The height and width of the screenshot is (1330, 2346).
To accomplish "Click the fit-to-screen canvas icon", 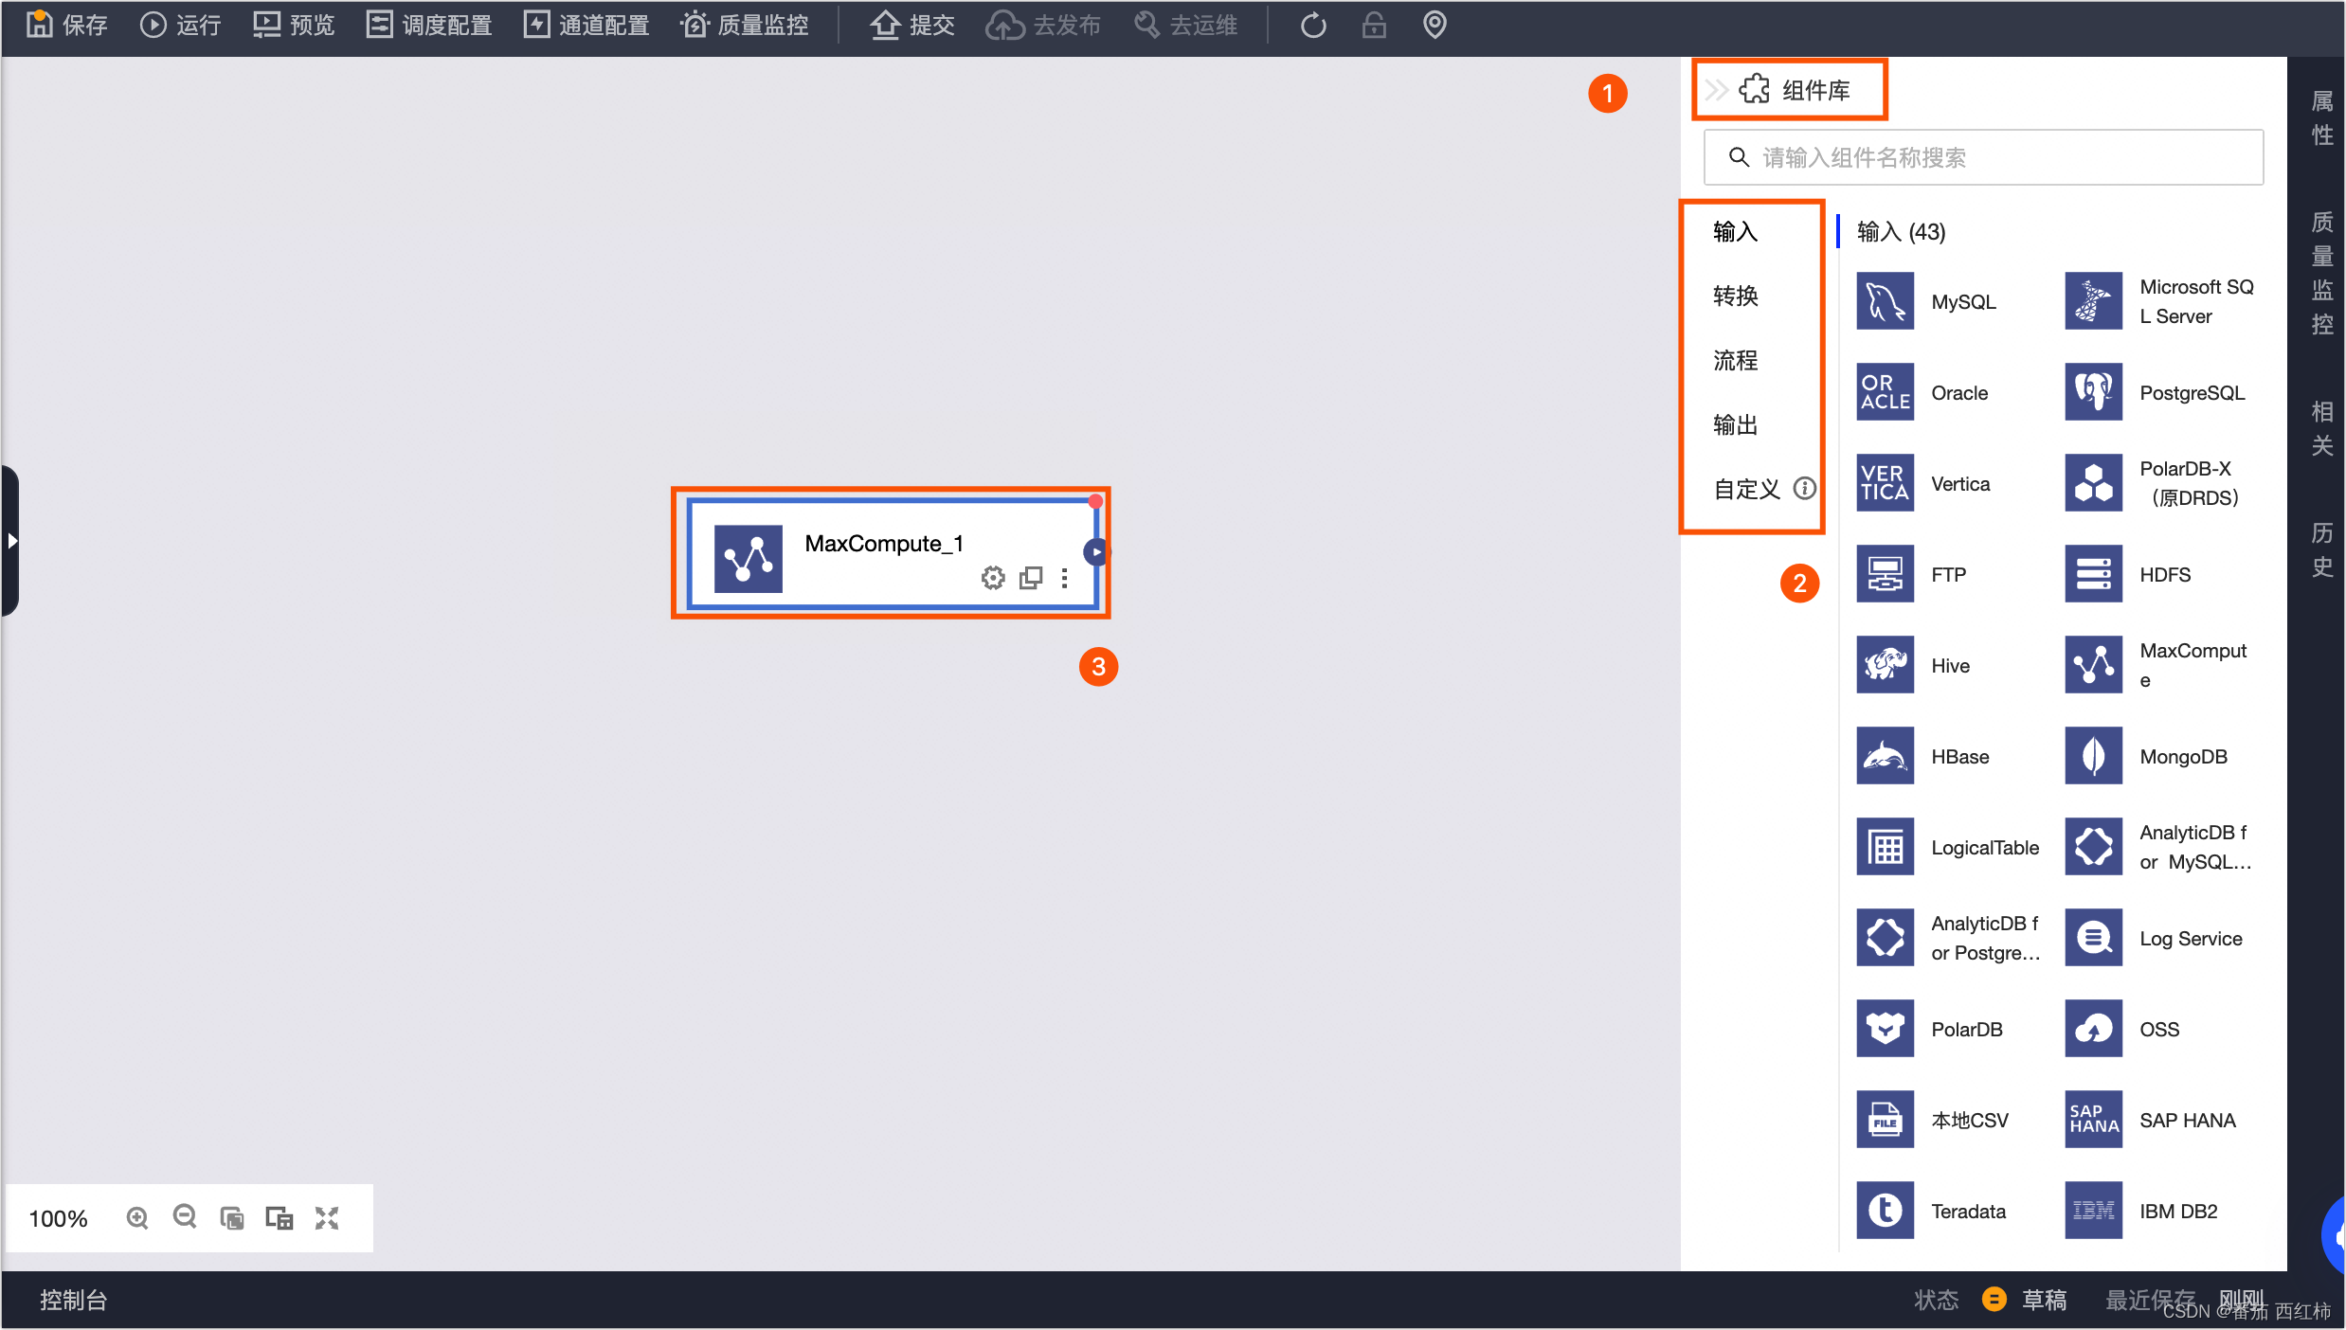I will point(327,1217).
